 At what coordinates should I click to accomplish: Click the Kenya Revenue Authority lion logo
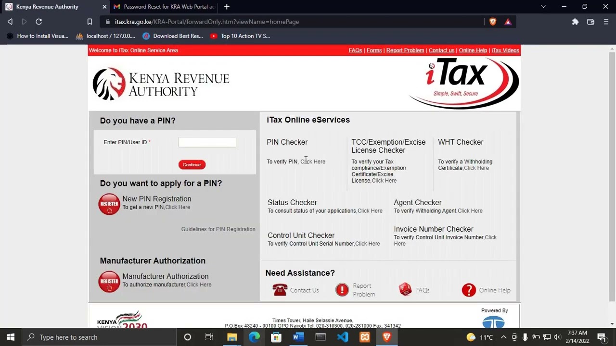(161, 84)
